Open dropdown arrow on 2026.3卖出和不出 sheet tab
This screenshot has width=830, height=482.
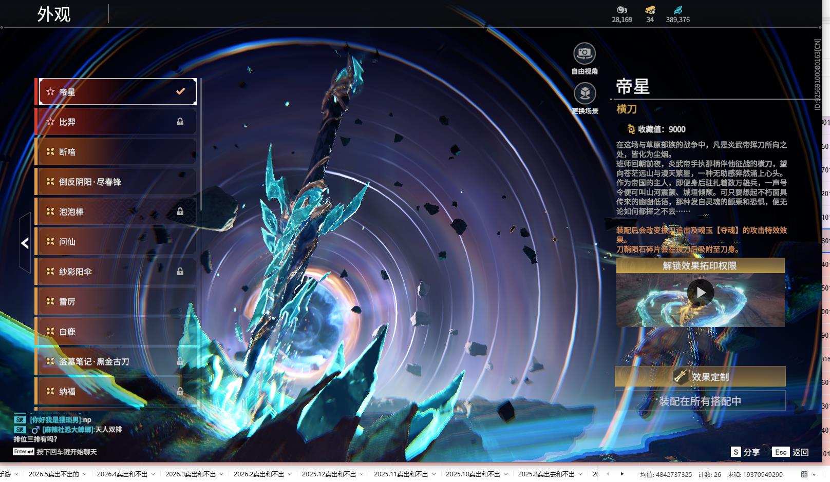tap(221, 474)
